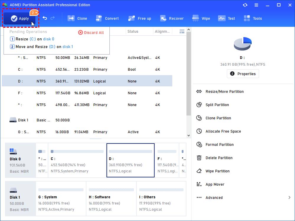
Task: Choose Resize/Move Partition
Action: tap(220, 92)
